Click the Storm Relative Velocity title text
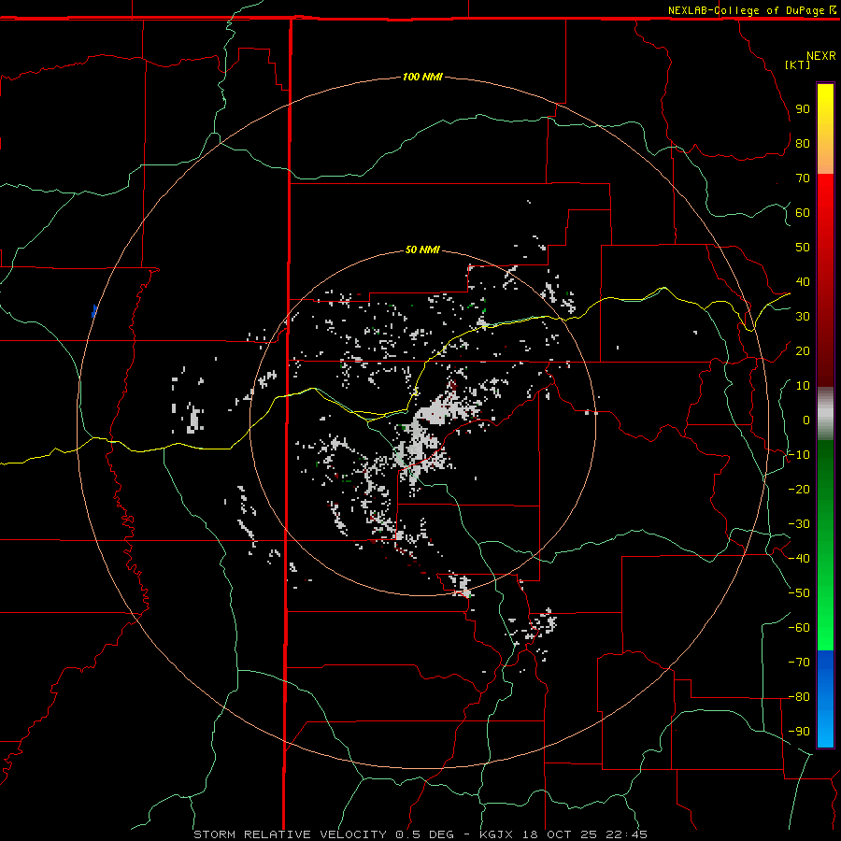Image resolution: width=841 pixels, height=841 pixels. point(290,834)
